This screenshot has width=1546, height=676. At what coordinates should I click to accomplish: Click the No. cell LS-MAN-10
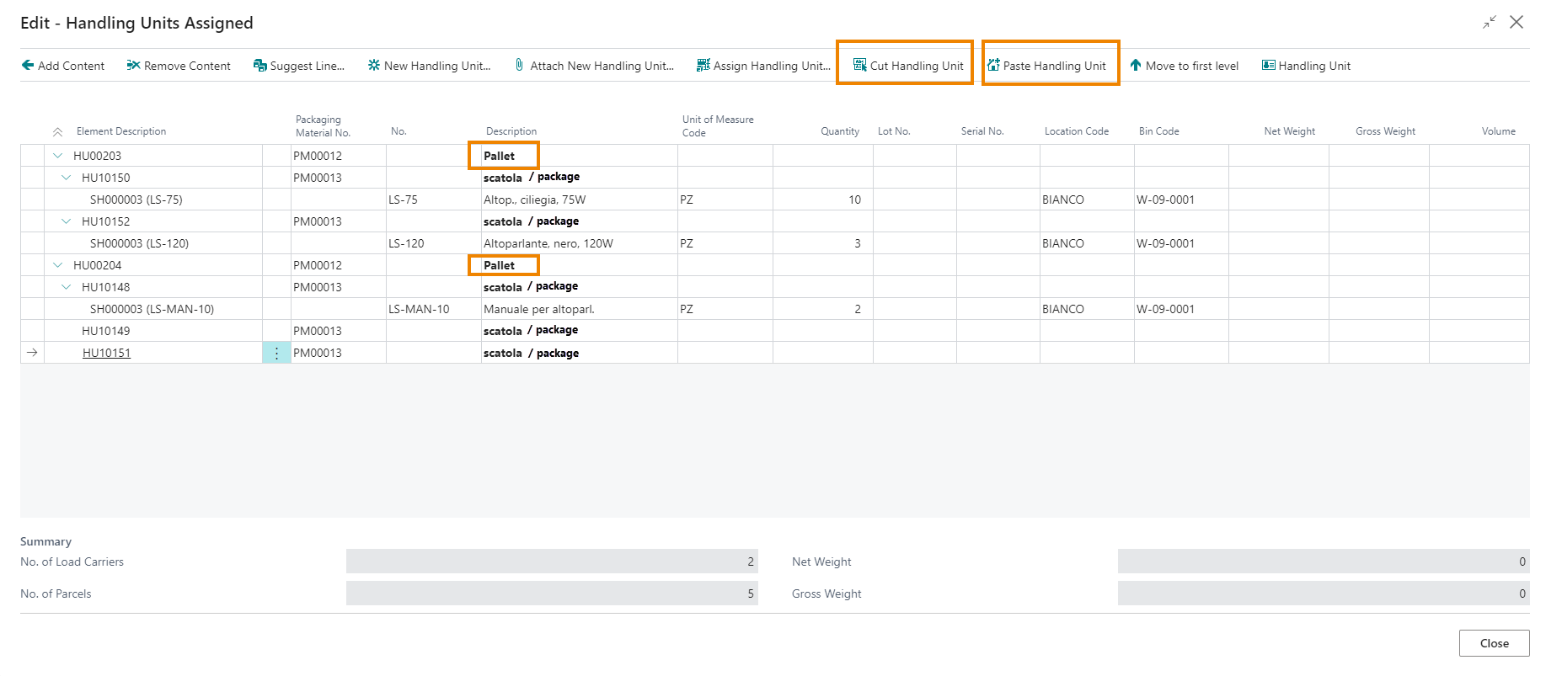click(434, 309)
